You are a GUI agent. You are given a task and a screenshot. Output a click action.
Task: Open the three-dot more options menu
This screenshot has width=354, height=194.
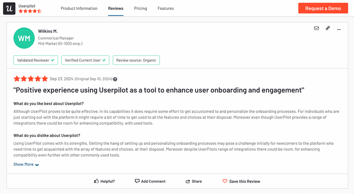[x=339, y=29]
